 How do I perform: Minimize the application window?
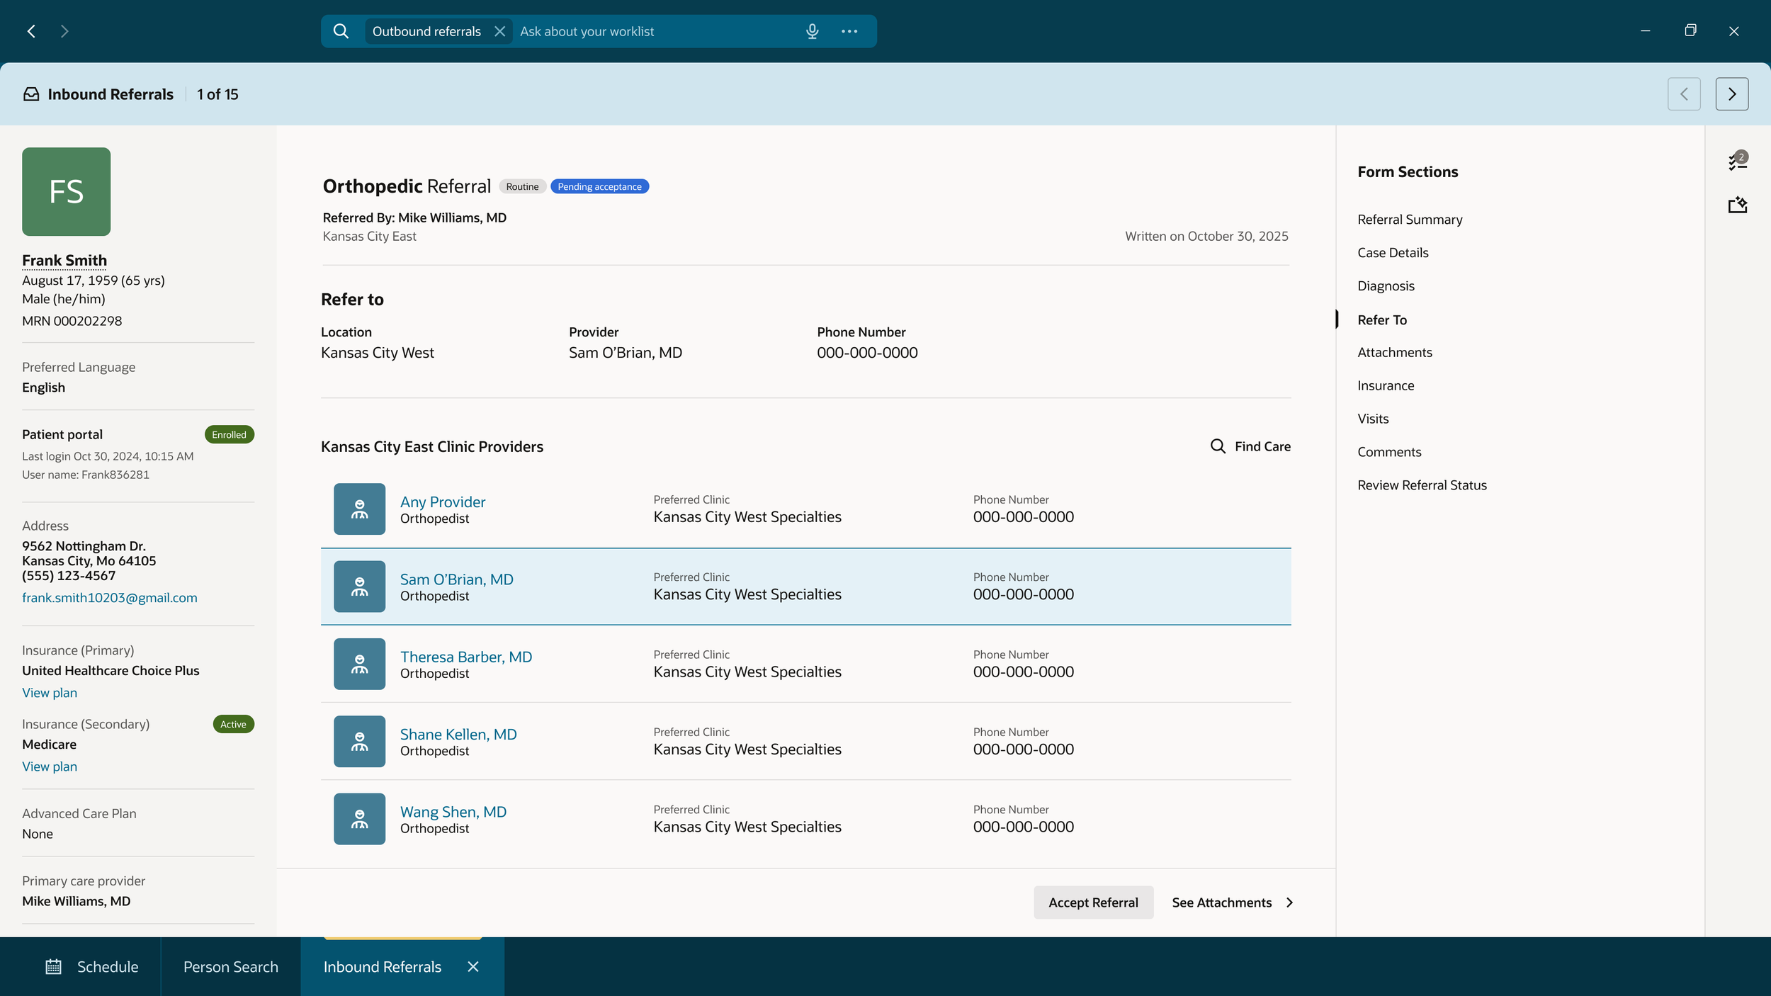point(1645,31)
